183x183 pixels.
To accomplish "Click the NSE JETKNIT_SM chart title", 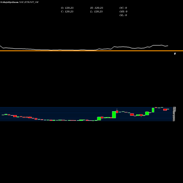I will [x=29, y=2].
